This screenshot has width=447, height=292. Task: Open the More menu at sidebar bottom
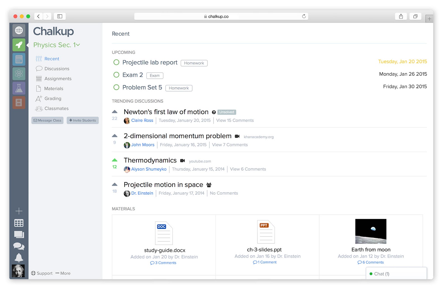[63, 273]
